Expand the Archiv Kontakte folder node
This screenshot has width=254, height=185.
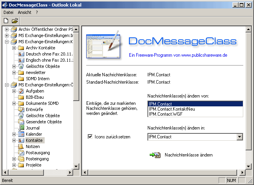tap(14, 48)
